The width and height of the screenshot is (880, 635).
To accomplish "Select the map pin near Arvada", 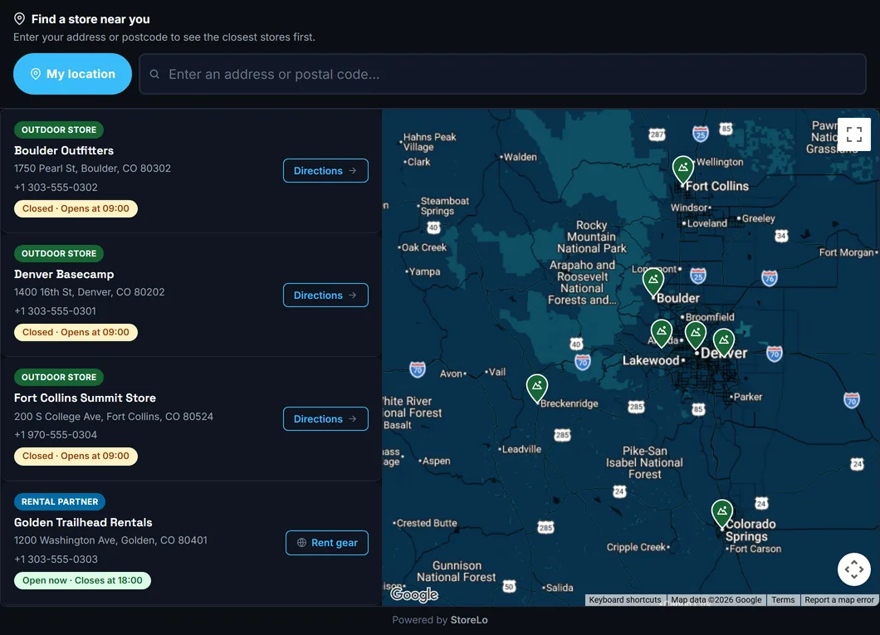I will click(662, 334).
